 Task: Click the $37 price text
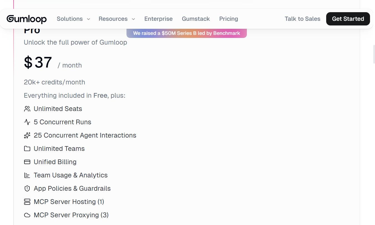pos(38,62)
